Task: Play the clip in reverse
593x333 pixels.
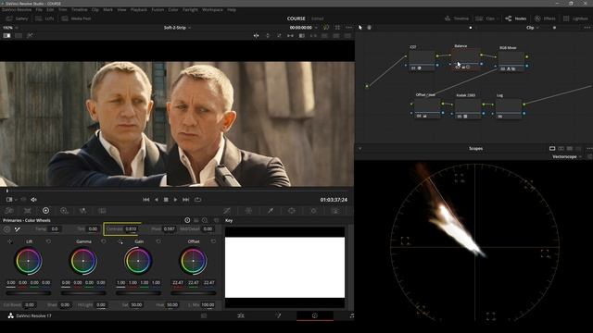Action: (157, 200)
